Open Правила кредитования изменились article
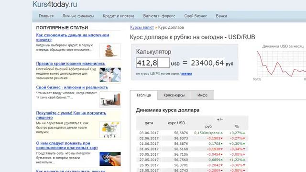 71,64
